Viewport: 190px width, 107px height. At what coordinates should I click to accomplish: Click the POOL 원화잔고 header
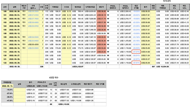[113, 7]
